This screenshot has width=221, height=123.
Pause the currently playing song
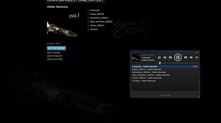178,57
